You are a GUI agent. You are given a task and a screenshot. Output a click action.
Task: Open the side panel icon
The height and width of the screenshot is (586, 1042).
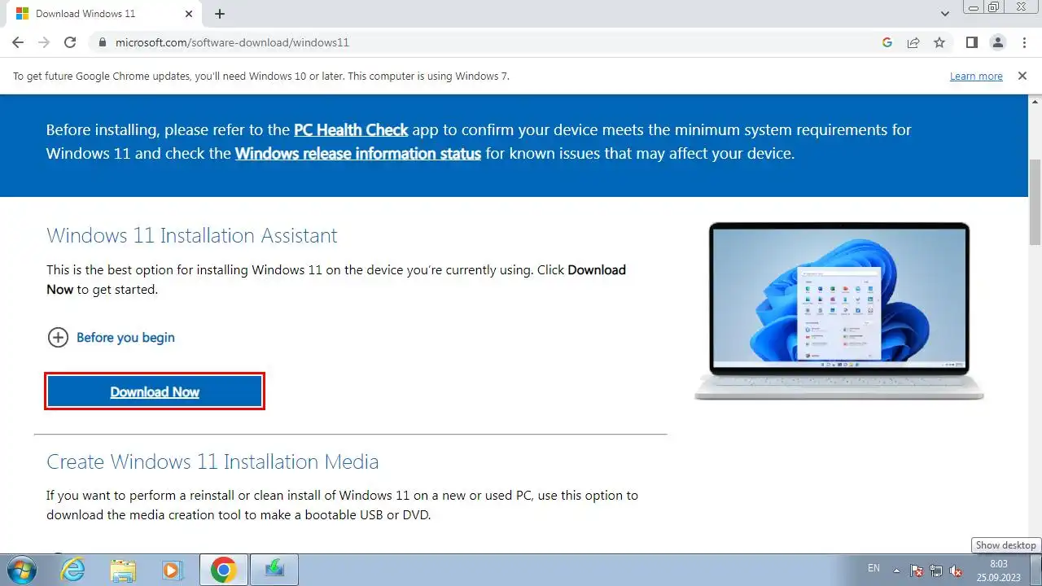972,42
